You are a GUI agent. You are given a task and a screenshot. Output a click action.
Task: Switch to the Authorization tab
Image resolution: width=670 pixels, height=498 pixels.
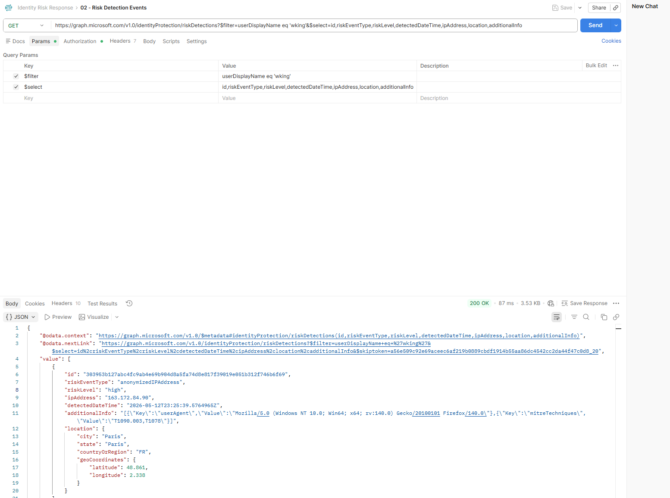coord(83,41)
